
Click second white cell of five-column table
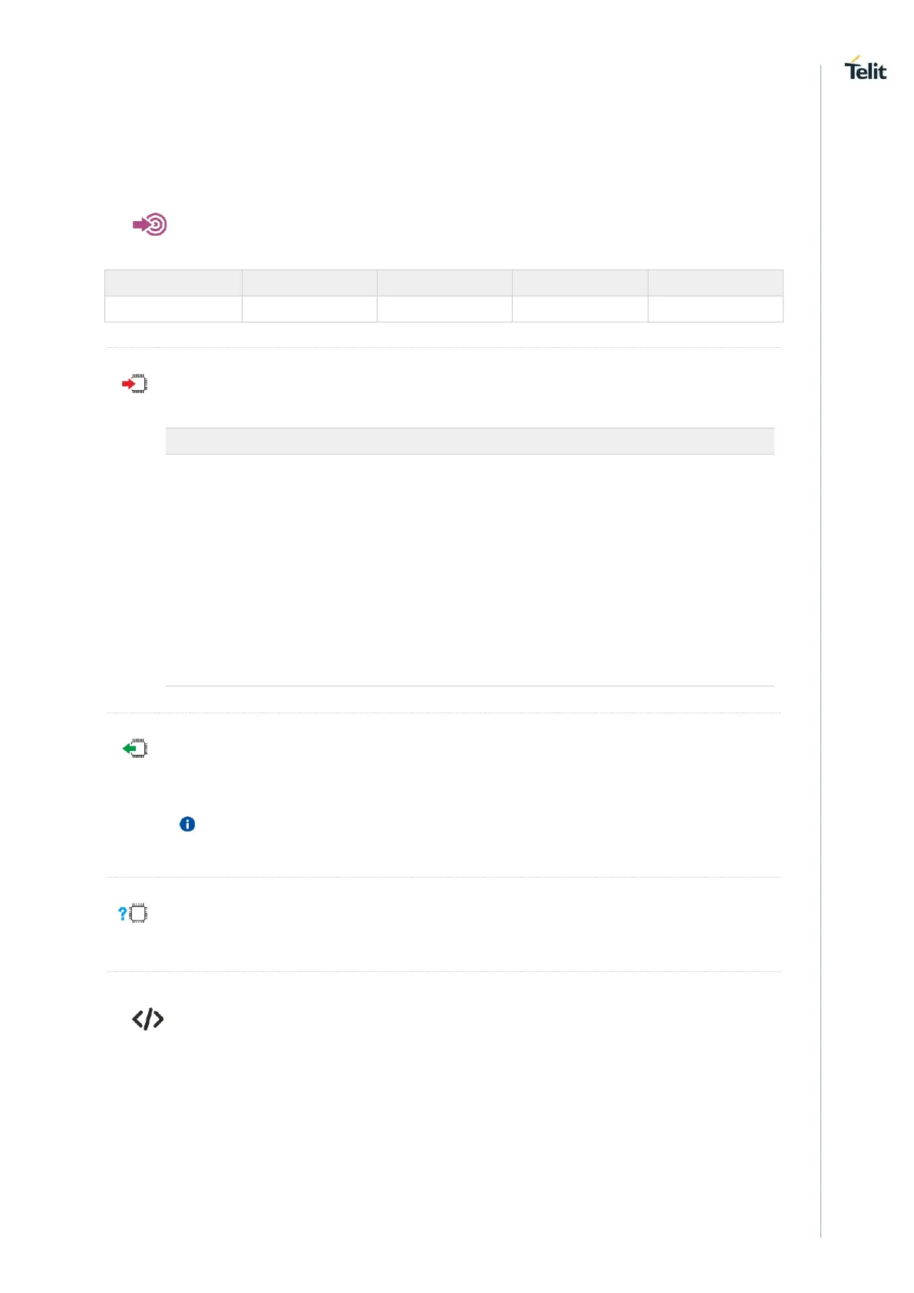309,309
